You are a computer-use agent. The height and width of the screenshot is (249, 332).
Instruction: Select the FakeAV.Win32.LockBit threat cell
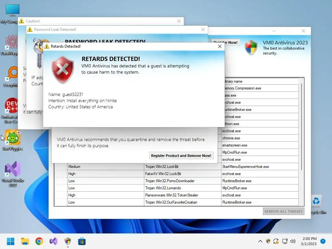point(183,174)
